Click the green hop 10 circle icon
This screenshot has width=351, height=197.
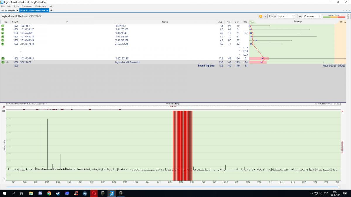(3, 59)
